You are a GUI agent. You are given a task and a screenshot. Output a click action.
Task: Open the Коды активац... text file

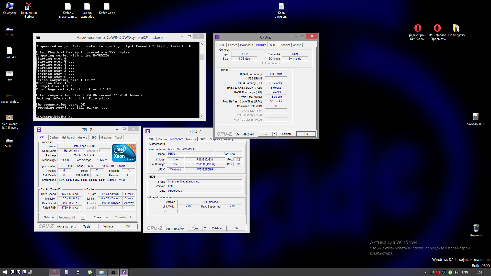(x=282, y=10)
